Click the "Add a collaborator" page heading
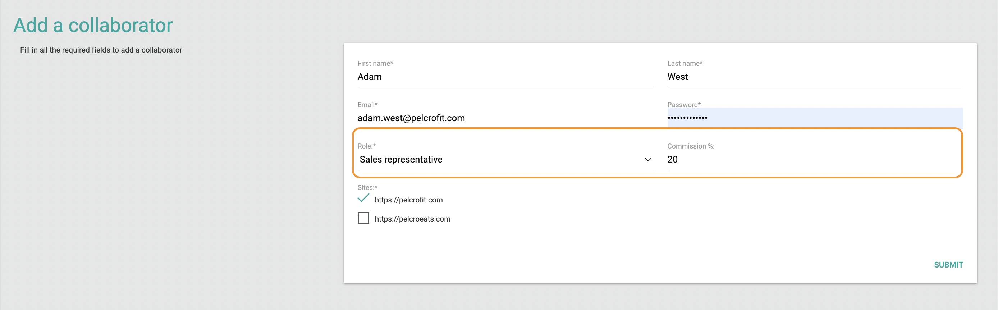 (93, 25)
